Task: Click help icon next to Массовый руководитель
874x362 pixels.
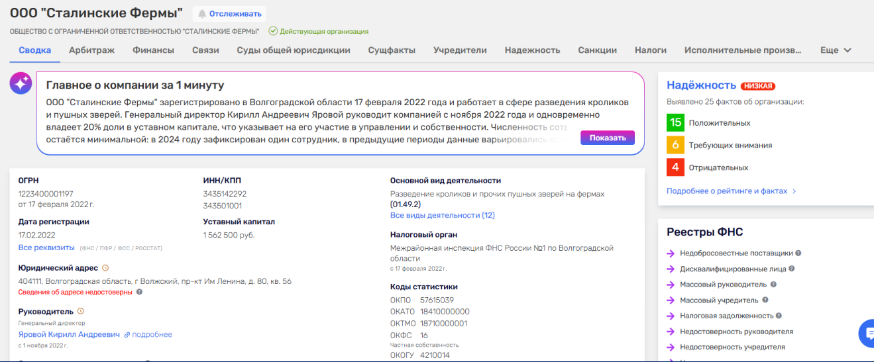Action: 773,285
